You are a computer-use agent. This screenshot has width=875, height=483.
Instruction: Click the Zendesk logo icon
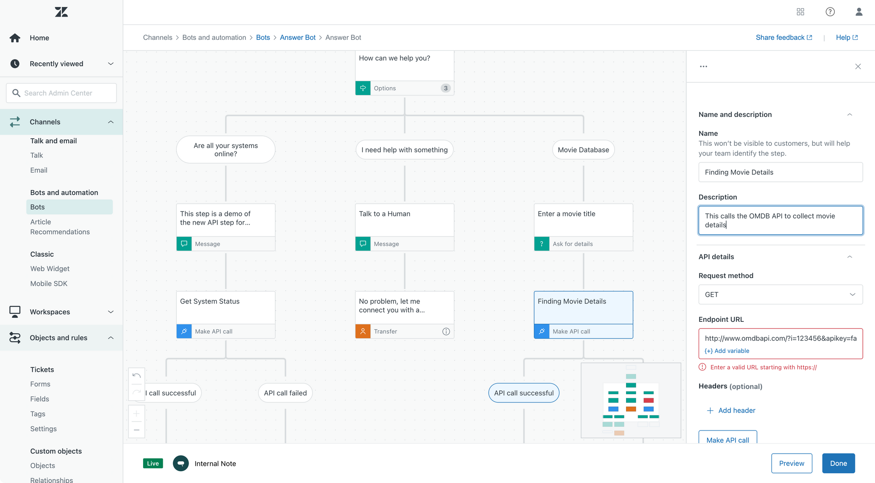click(x=61, y=12)
